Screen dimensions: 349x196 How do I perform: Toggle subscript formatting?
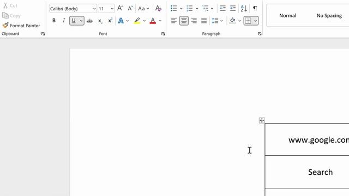(x=100, y=21)
